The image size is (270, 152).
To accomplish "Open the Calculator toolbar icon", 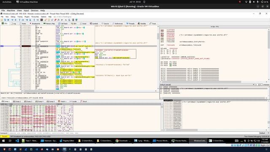I will click(x=73, y=20).
